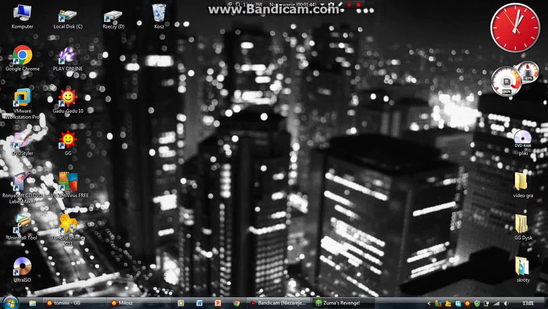Select the Uninstall Tool shortcut
Screen dimensions: 548x309
[22, 224]
